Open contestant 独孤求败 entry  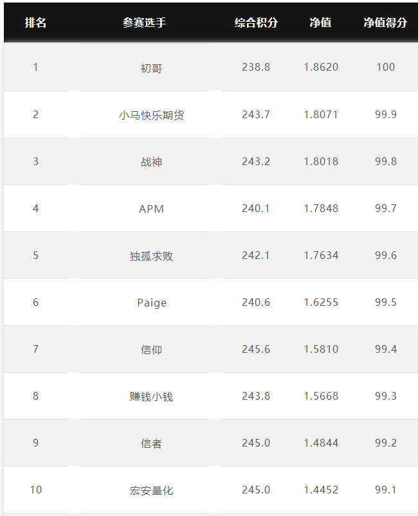(x=151, y=256)
